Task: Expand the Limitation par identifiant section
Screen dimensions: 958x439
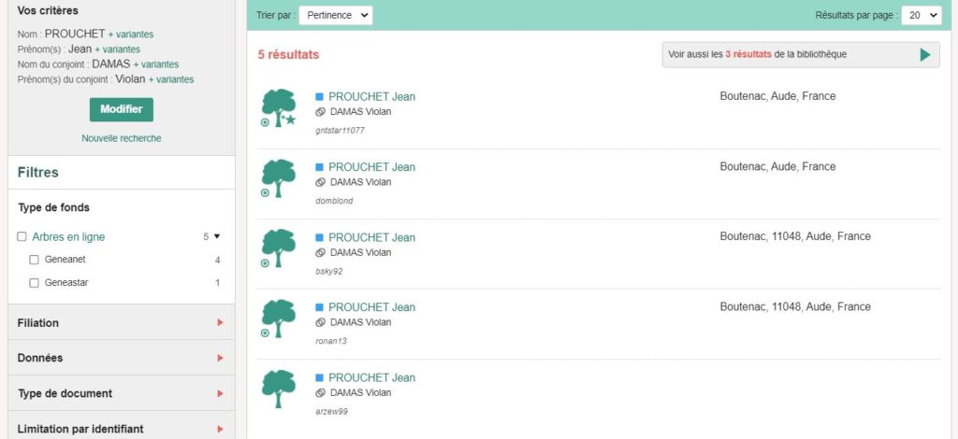Action: [121, 429]
